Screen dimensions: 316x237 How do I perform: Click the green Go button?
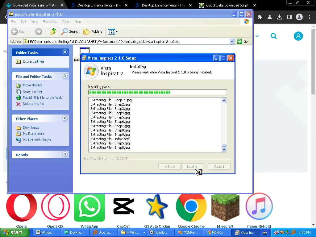pos(242,42)
